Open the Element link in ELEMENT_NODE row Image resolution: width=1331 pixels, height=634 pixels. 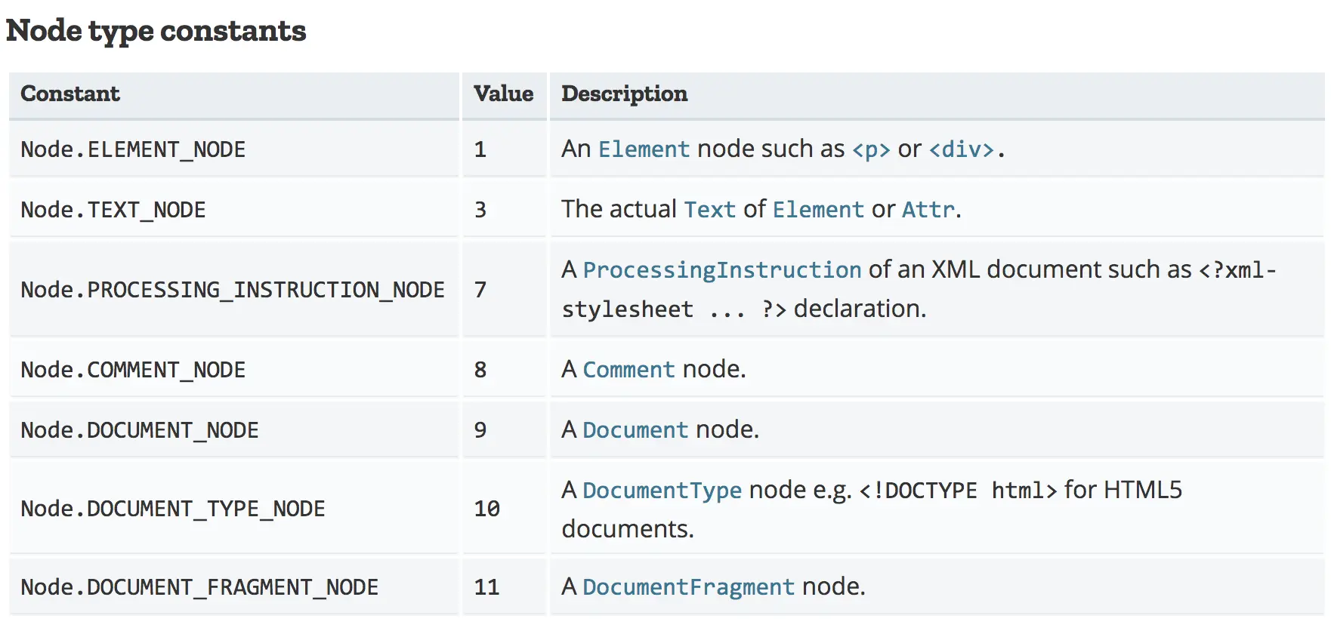pyautogui.click(x=644, y=149)
